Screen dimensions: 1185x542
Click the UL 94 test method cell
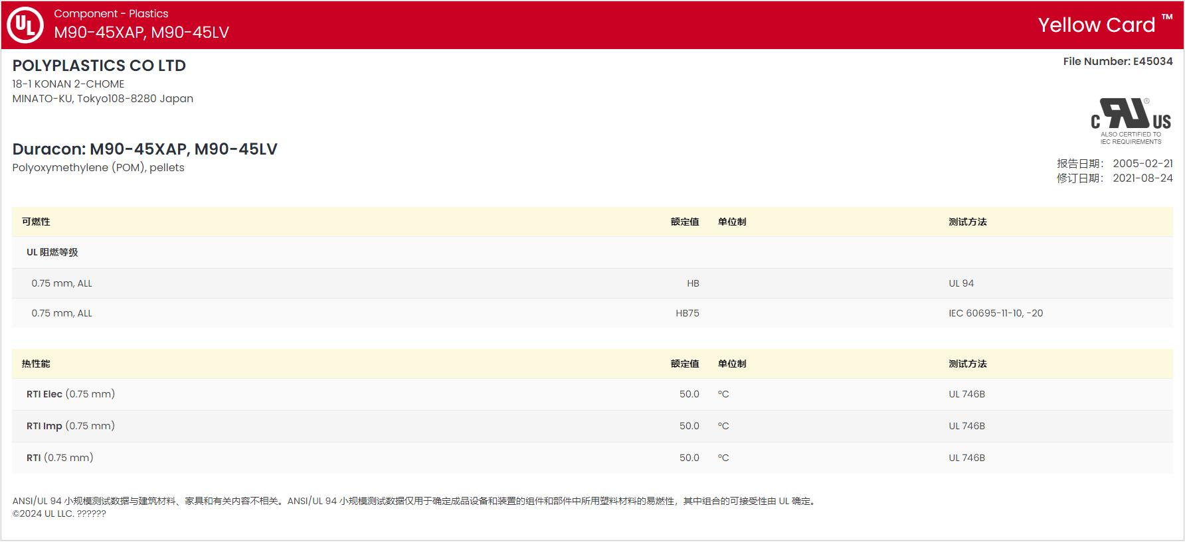tap(961, 283)
